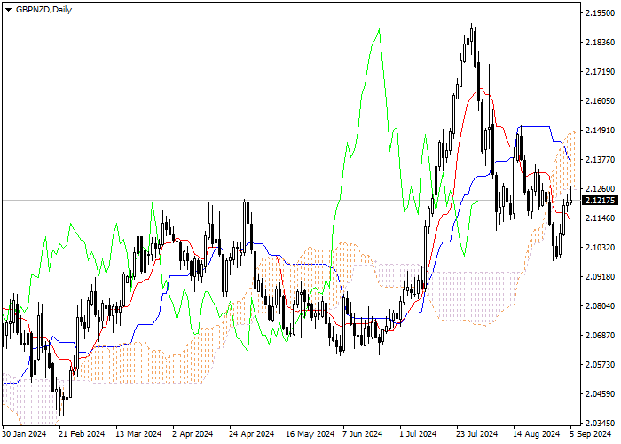621x444 pixels.
Task: Click the 2.11460 price axis label
Action: tap(600, 218)
